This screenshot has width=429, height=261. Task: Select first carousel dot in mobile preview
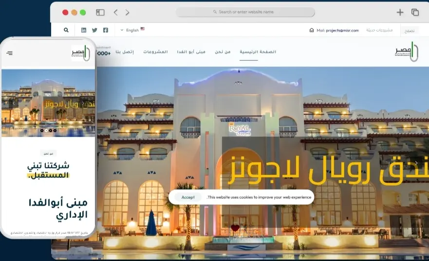coord(42,130)
